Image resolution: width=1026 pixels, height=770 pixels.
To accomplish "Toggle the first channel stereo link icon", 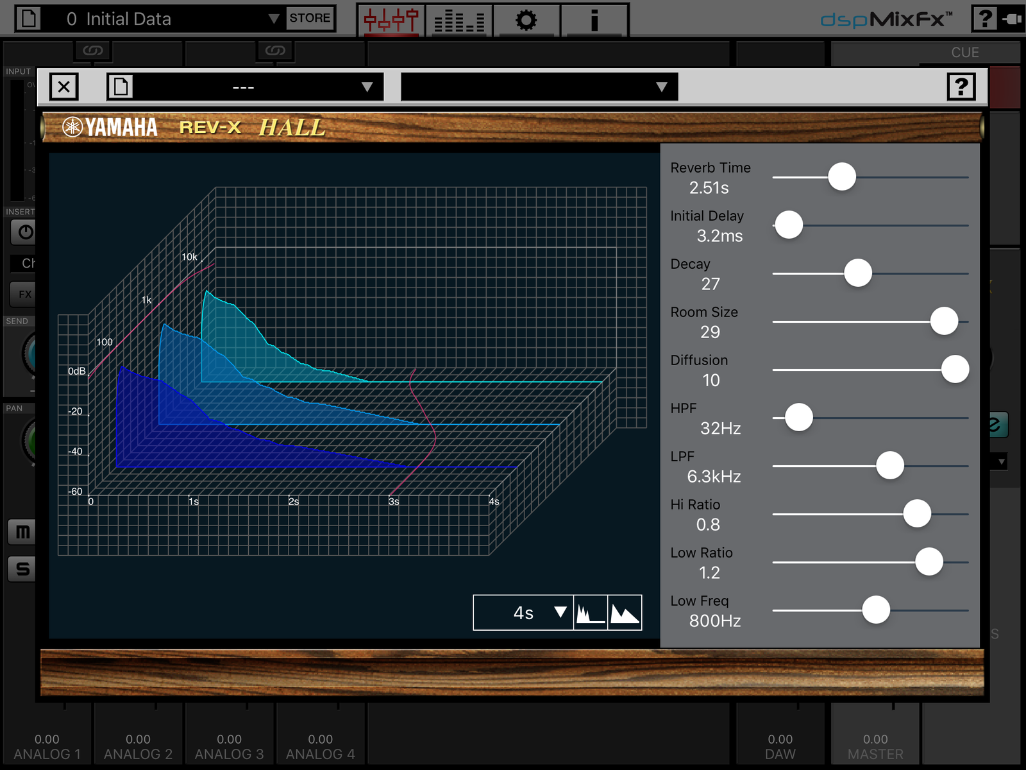I will point(93,51).
